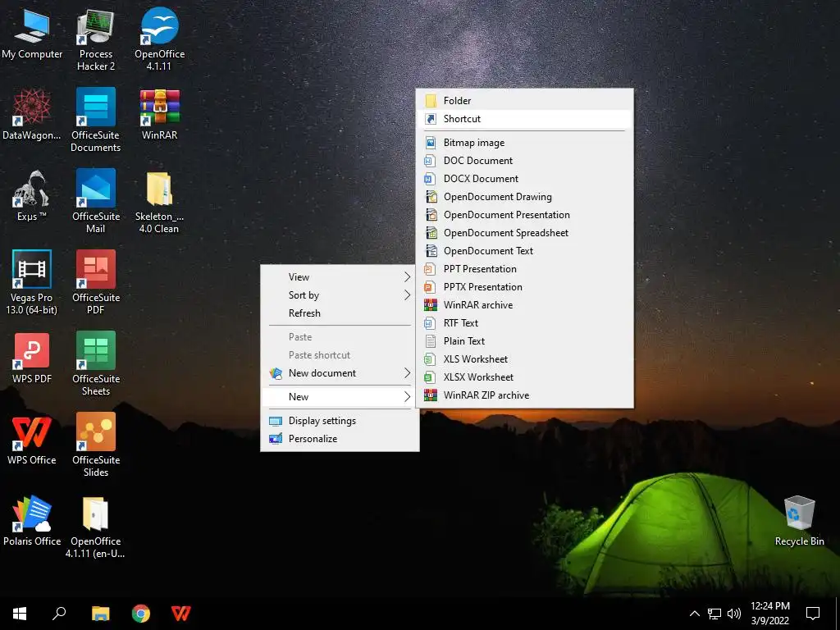This screenshot has width=840, height=630.
Task: Select the OpenOffice 4.1.11 desktop shortcut
Action: 159,40
